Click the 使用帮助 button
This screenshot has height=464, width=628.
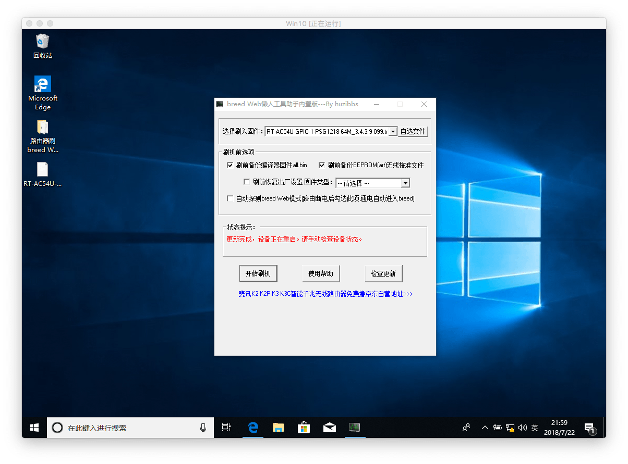[x=321, y=273]
